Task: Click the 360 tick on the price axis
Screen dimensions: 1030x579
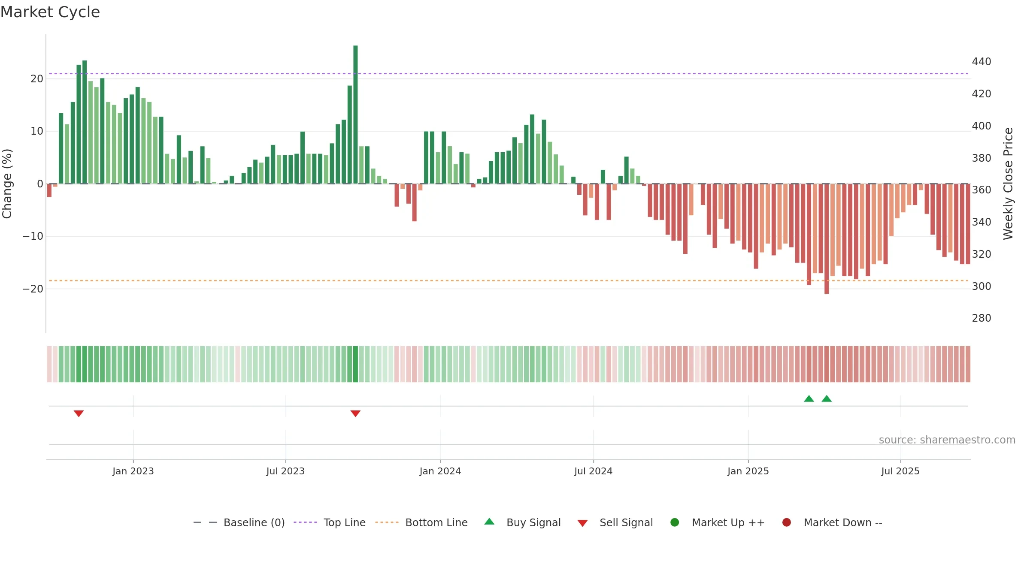Action: [982, 190]
